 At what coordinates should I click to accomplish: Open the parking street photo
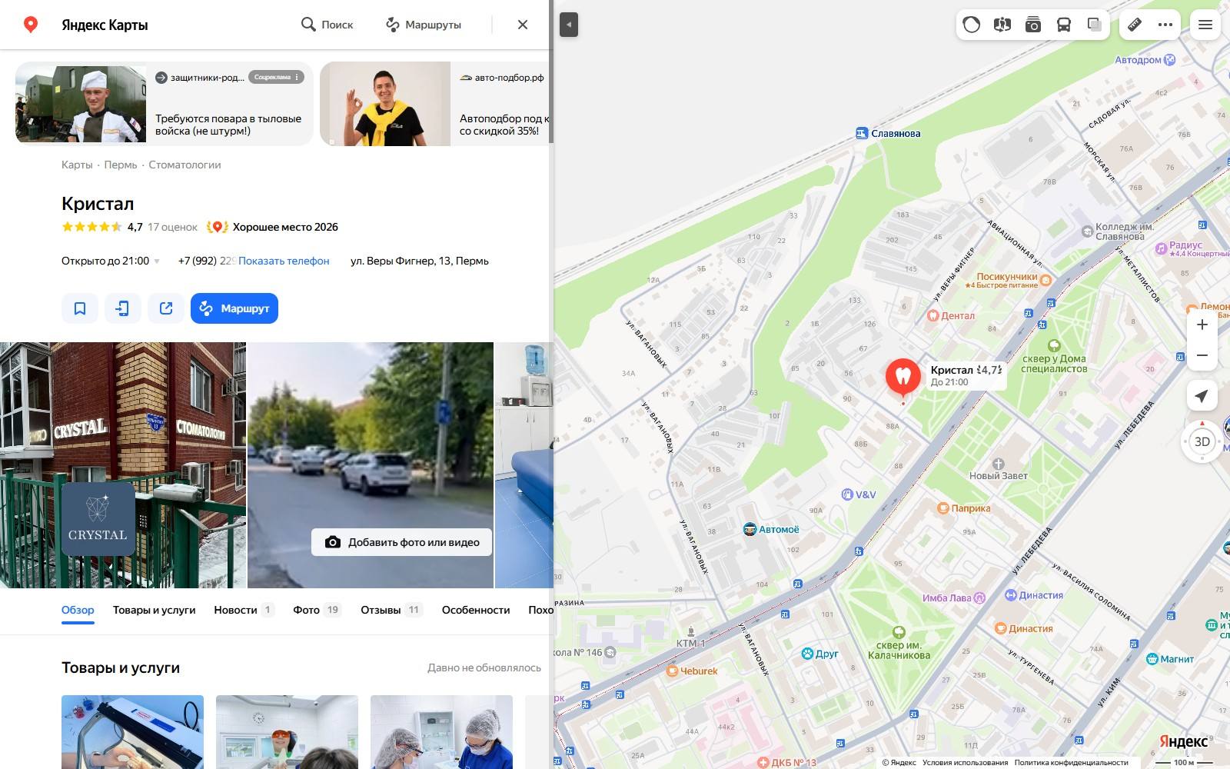(x=371, y=465)
